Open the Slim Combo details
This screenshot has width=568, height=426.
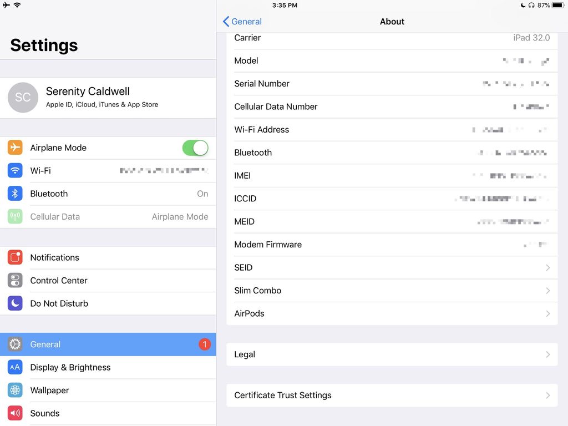[392, 290]
